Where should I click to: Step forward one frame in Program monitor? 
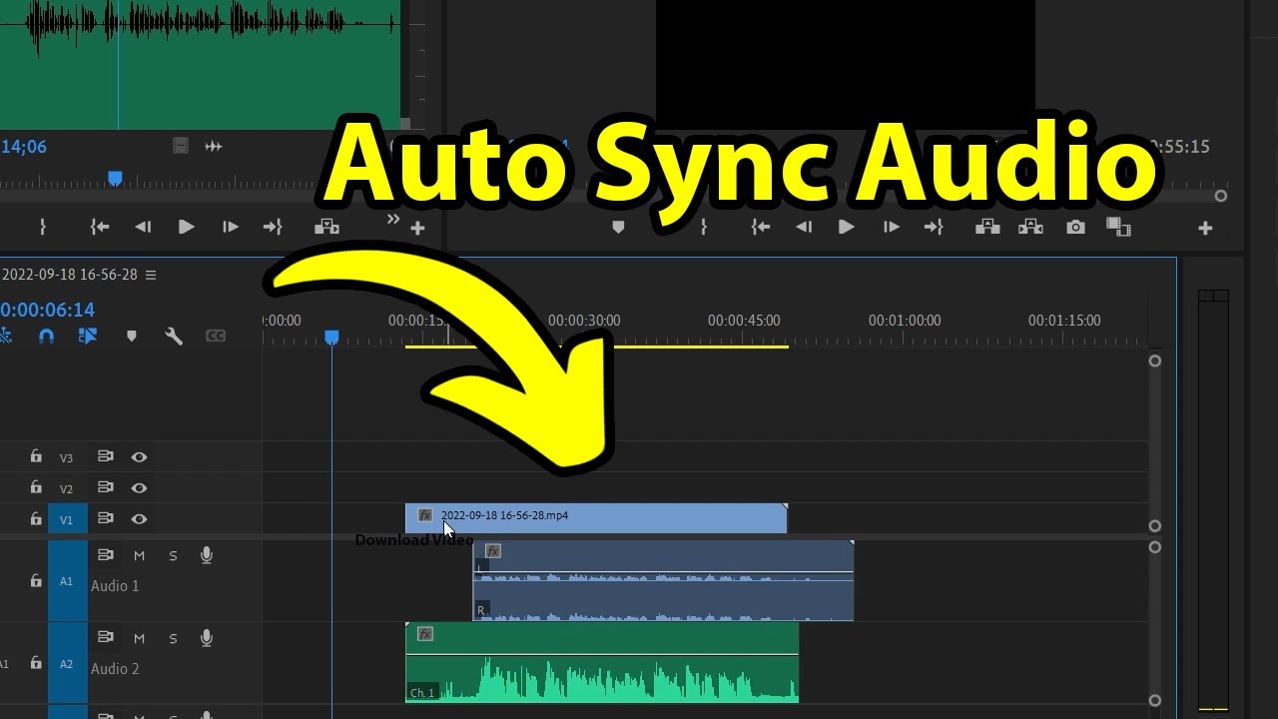pos(891,228)
